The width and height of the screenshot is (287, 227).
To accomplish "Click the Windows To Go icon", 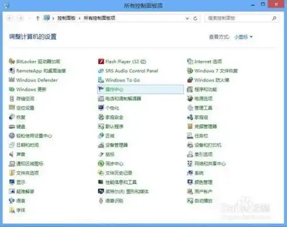I will click(x=101, y=80).
